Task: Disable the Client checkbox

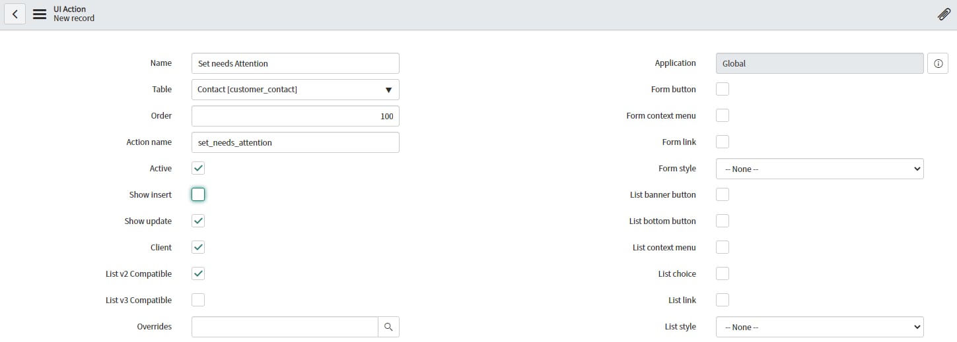Action: (198, 247)
